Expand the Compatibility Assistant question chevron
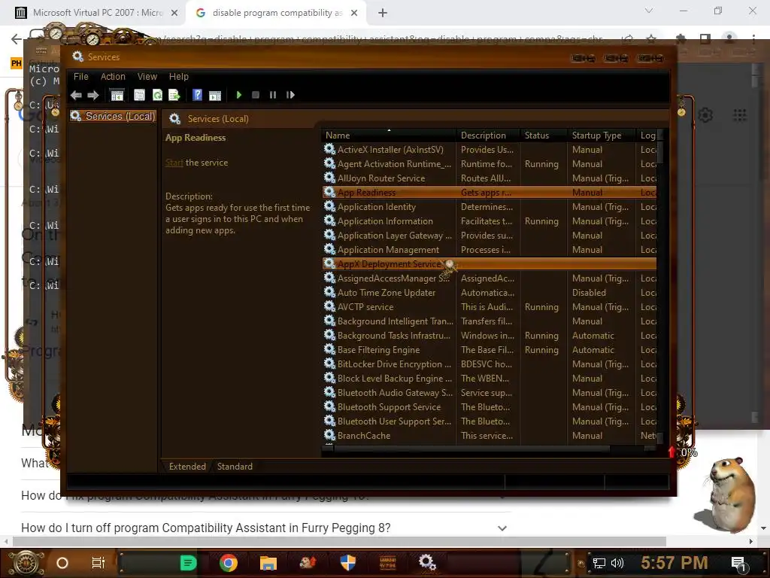Screen dimensions: 770x578 (x=502, y=528)
